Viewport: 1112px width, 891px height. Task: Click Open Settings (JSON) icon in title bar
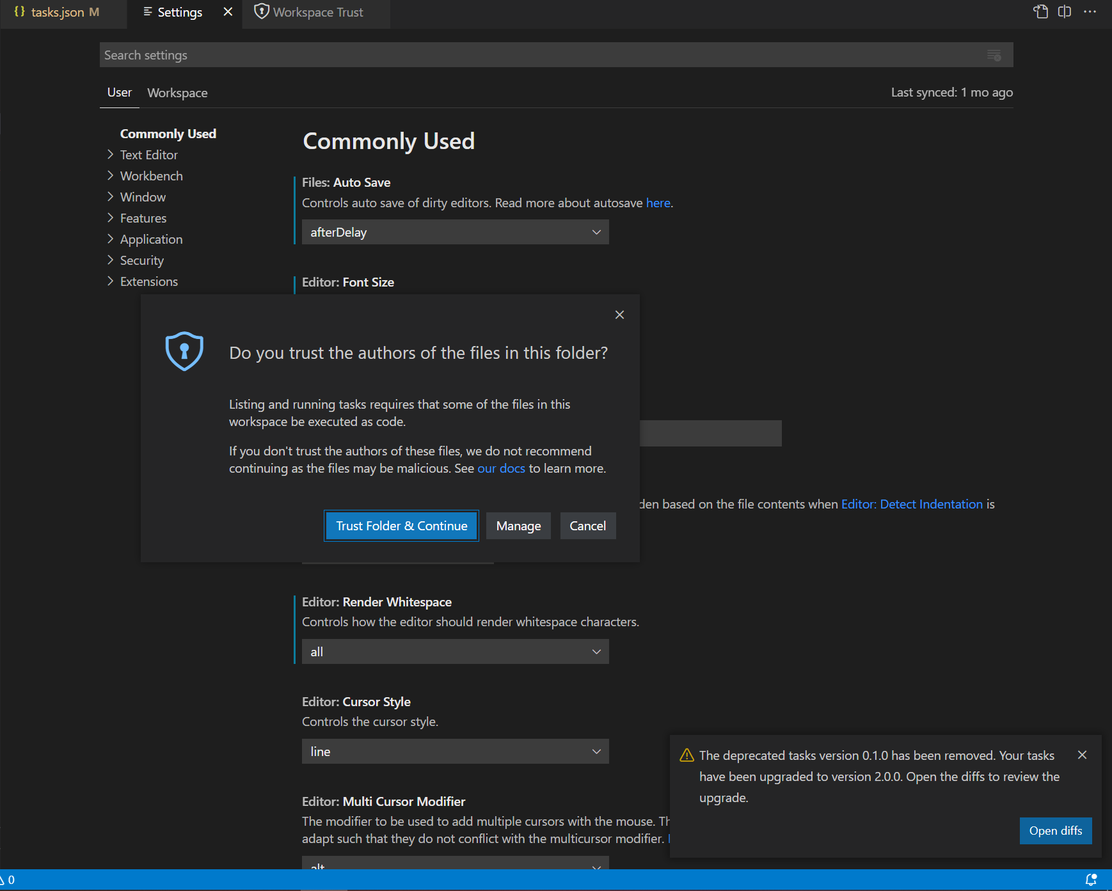(1041, 12)
